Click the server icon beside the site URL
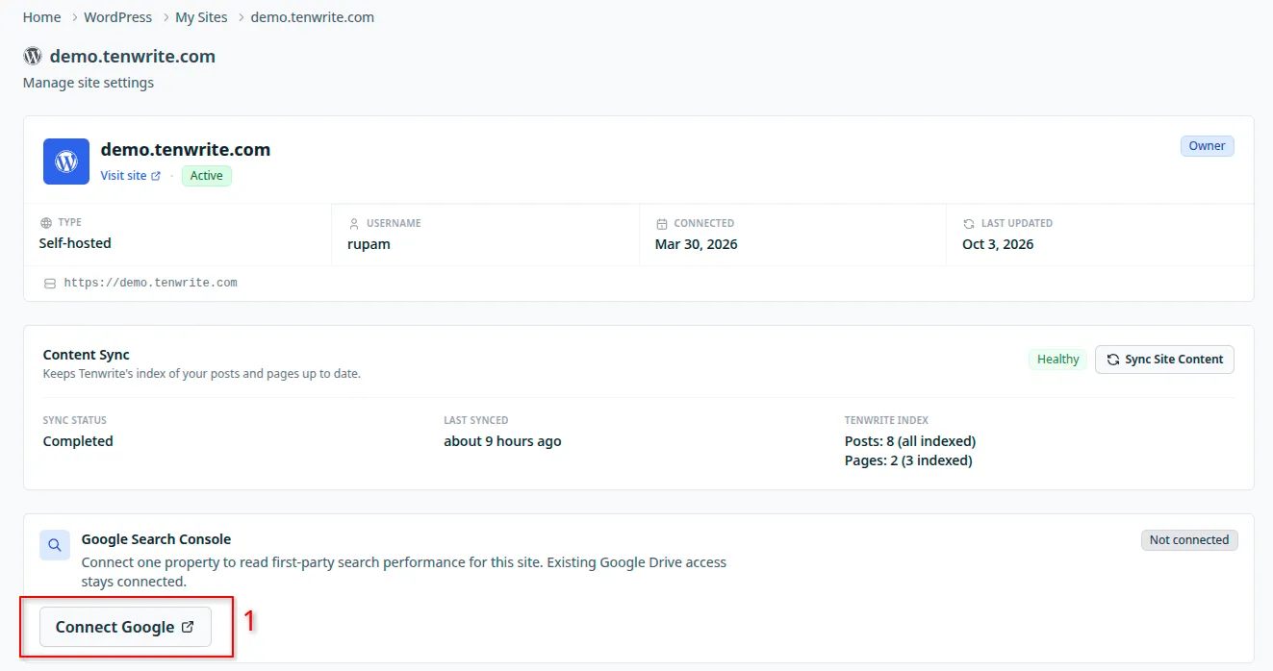 click(x=50, y=284)
